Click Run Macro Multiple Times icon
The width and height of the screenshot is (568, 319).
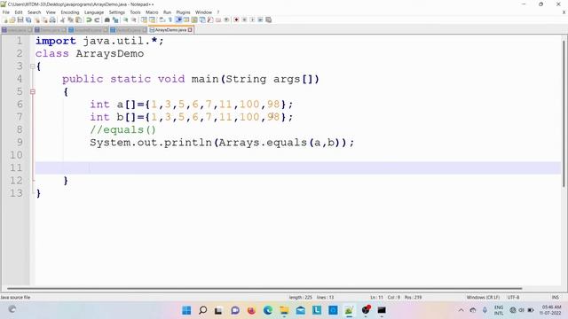pos(260,19)
